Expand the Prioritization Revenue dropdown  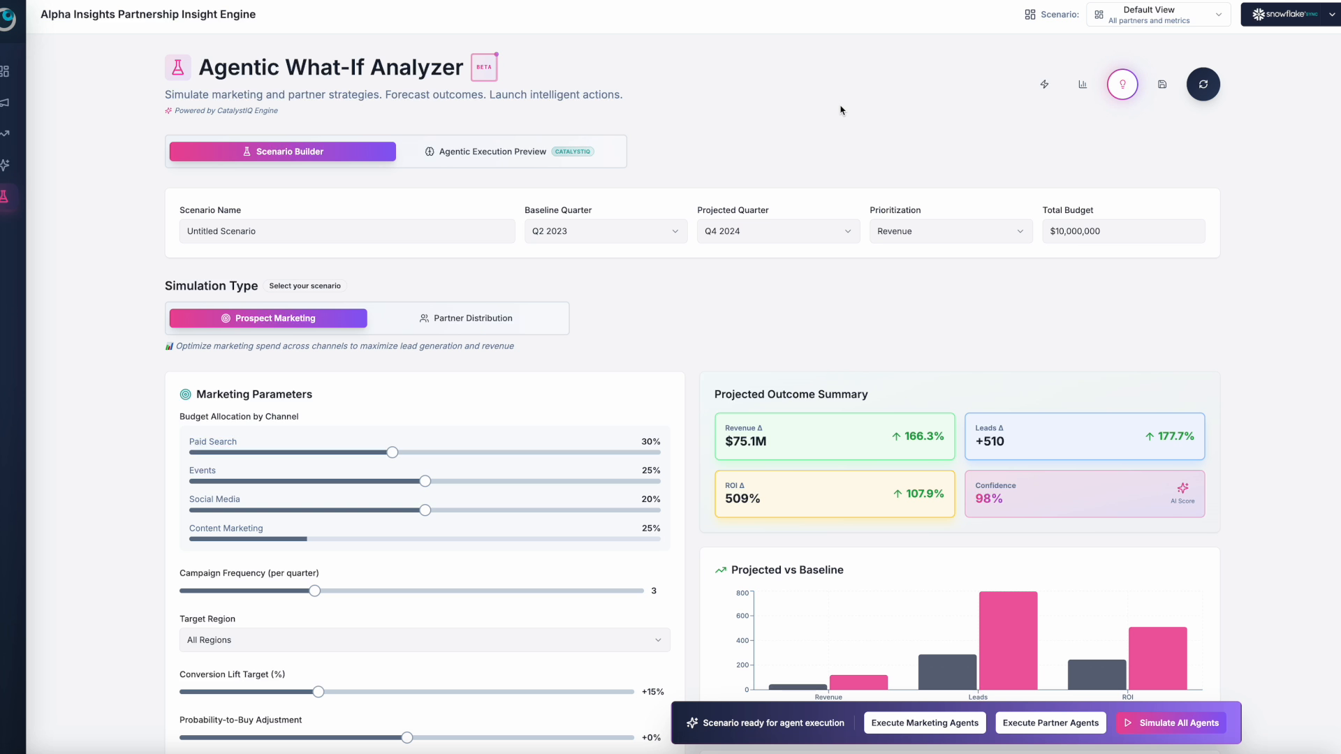click(950, 231)
